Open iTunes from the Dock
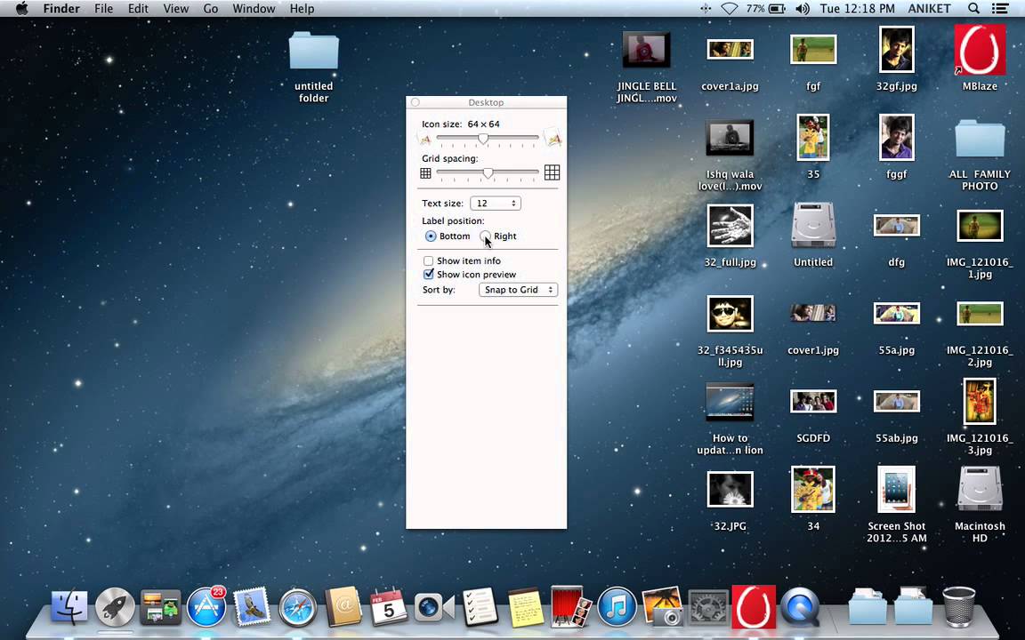Viewport: 1025px width, 640px height. (x=617, y=608)
